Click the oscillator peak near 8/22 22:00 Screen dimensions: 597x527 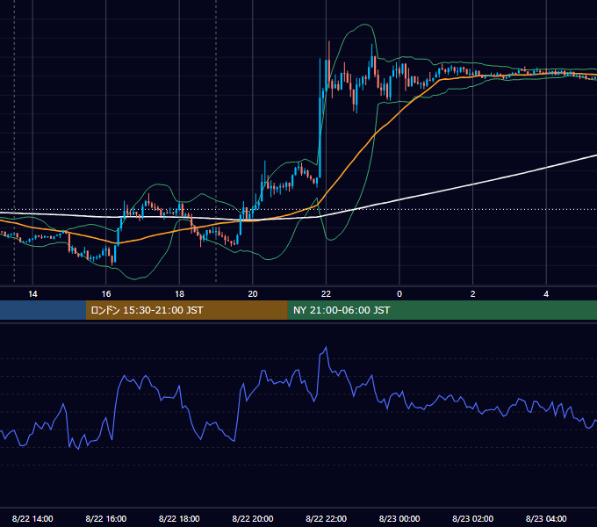pyautogui.click(x=326, y=347)
